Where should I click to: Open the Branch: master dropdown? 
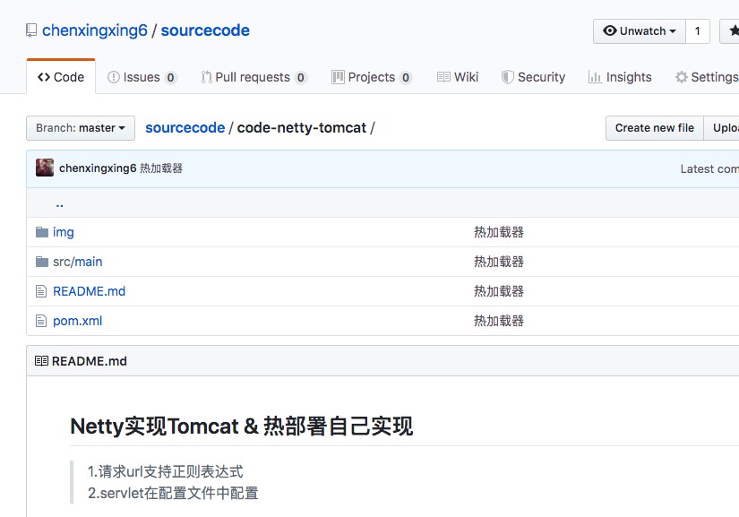[x=80, y=128]
